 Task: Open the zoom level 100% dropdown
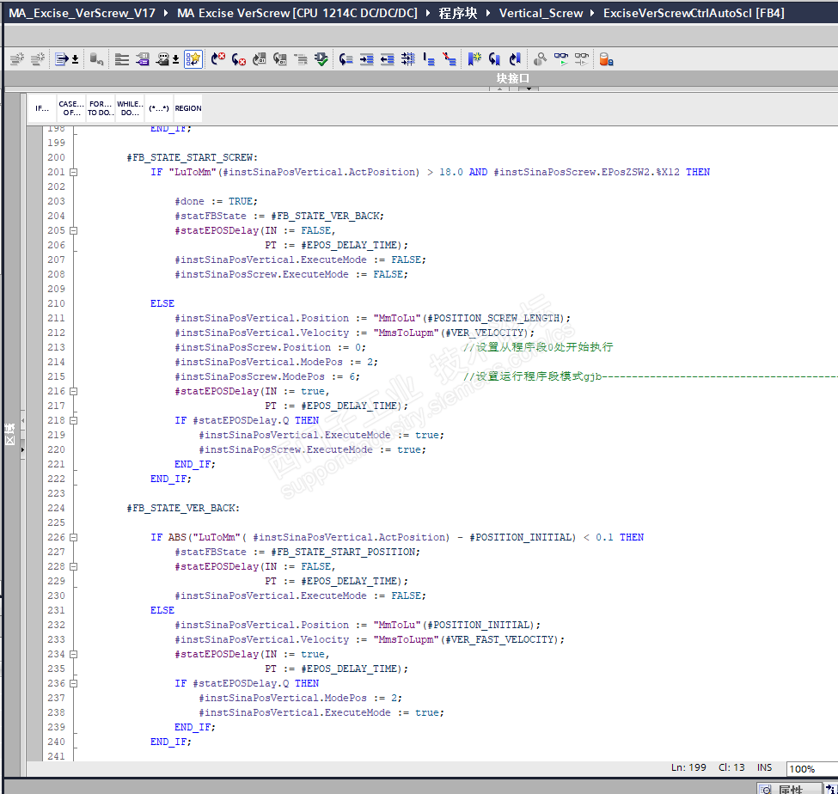[x=810, y=769]
